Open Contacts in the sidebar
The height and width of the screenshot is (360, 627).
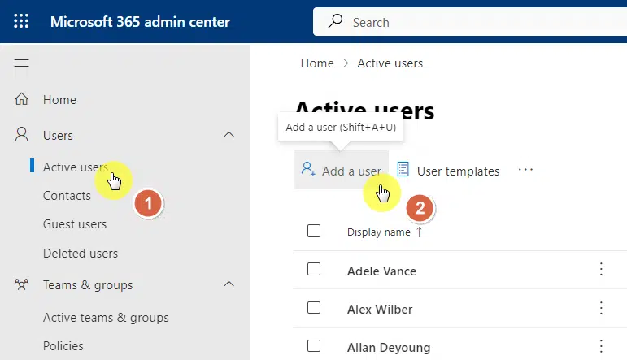(x=67, y=196)
